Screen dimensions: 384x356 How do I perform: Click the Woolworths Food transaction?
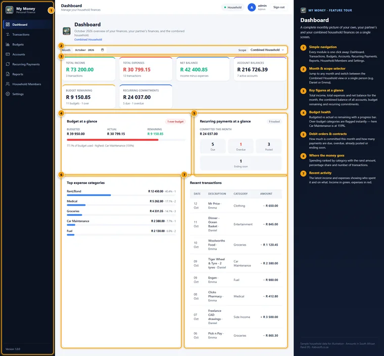(x=236, y=245)
